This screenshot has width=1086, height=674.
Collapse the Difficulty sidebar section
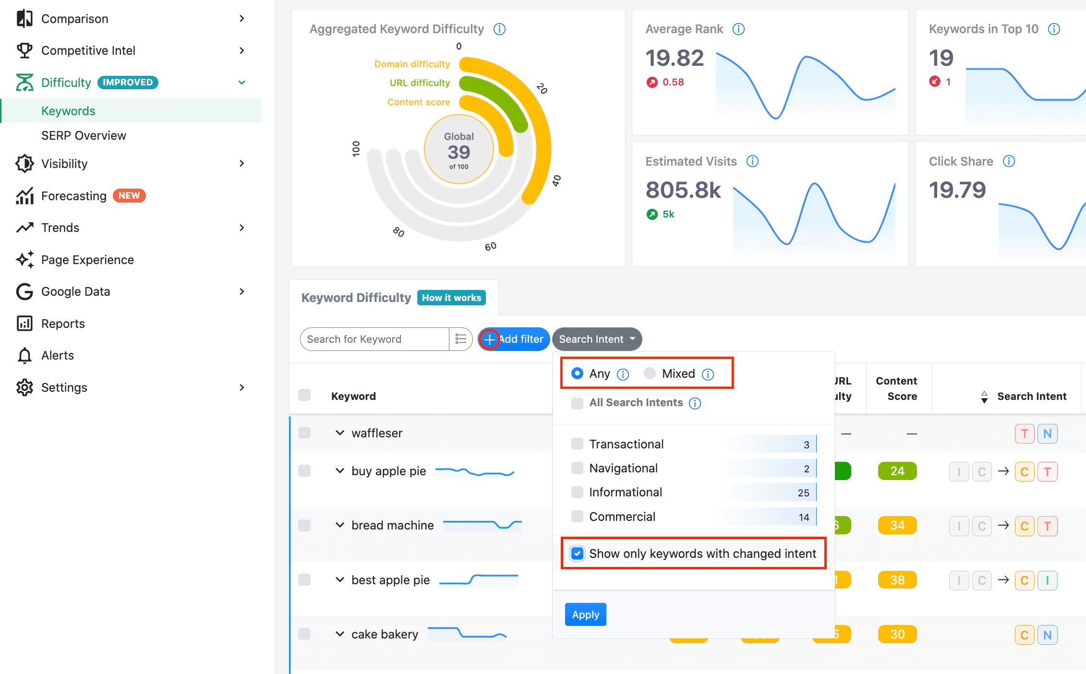tap(241, 83)
